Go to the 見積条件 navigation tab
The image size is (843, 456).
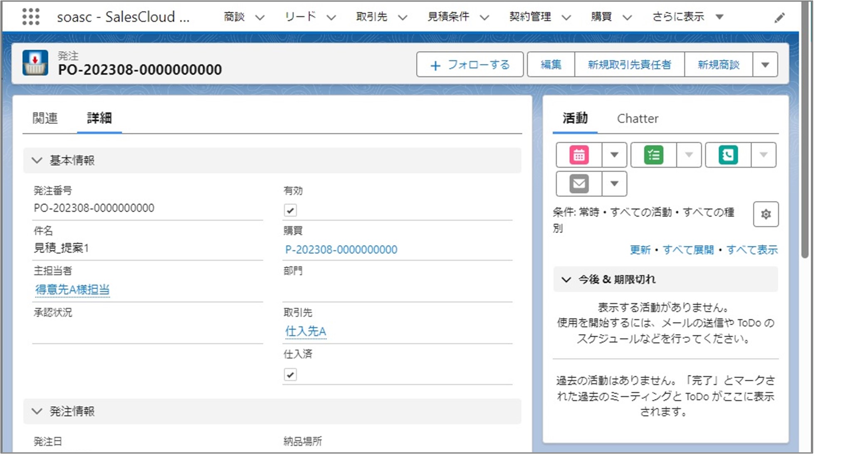pos(448,17)
